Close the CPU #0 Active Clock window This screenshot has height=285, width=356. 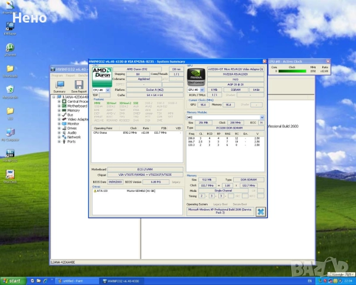click(x=328, y=61)
